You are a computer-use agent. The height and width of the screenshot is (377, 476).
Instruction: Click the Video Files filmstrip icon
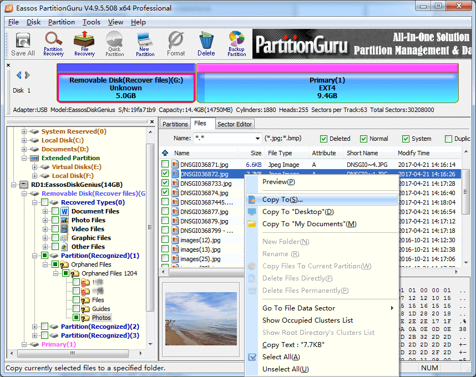(64, 229)
